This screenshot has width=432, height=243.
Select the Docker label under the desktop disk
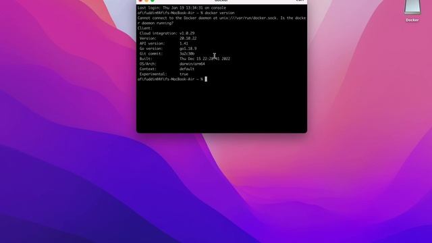[412, 20]
